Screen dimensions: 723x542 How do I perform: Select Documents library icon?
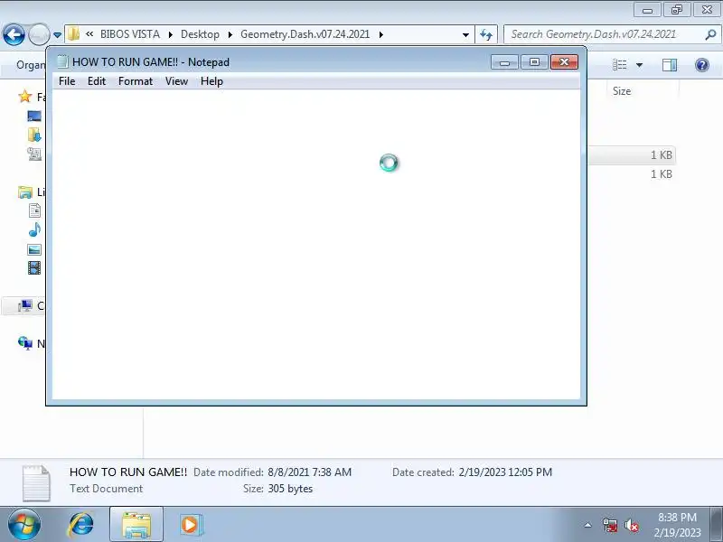[x=34, y=210]
